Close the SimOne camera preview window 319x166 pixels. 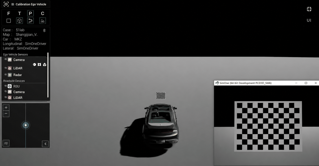point(316,83)
